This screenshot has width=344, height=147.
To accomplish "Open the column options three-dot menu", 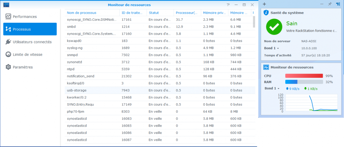I will point(254,13).
